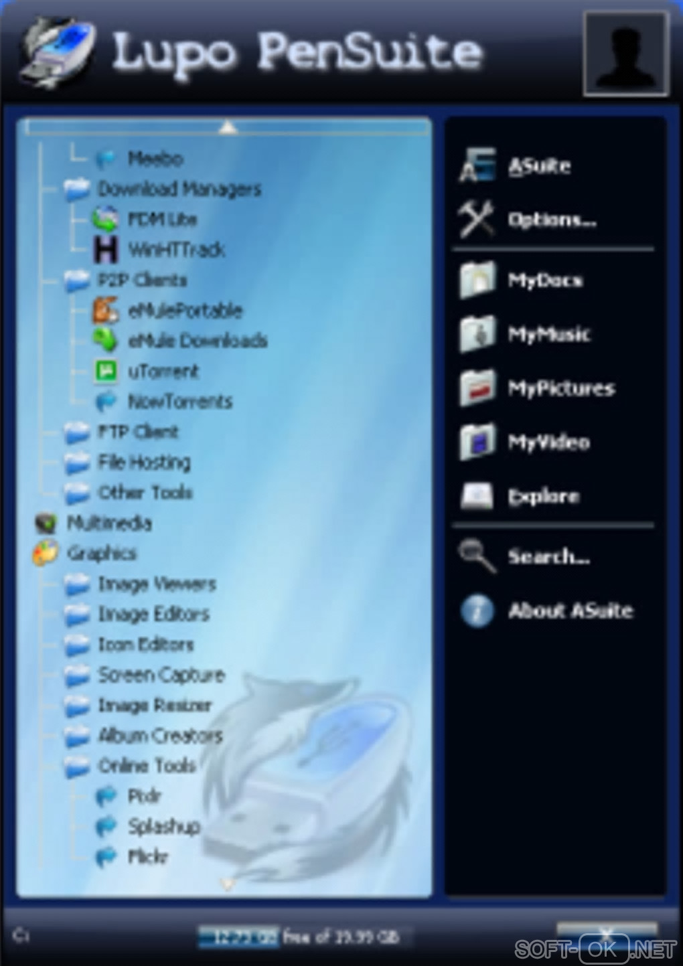Expand the Image Editors folder
The height and width of the screenshot is (966, 683).
[77, 614]
